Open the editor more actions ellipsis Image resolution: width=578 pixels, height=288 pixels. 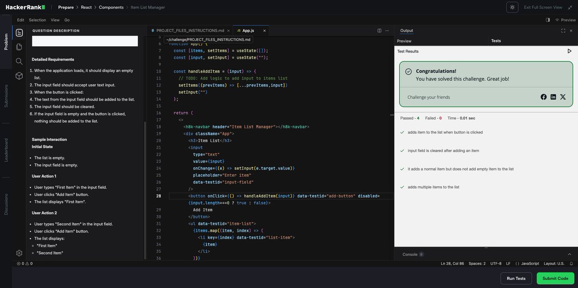(x=387, y=30)
